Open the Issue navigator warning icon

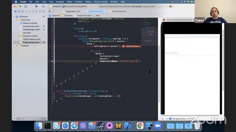[x=29, y=11]
